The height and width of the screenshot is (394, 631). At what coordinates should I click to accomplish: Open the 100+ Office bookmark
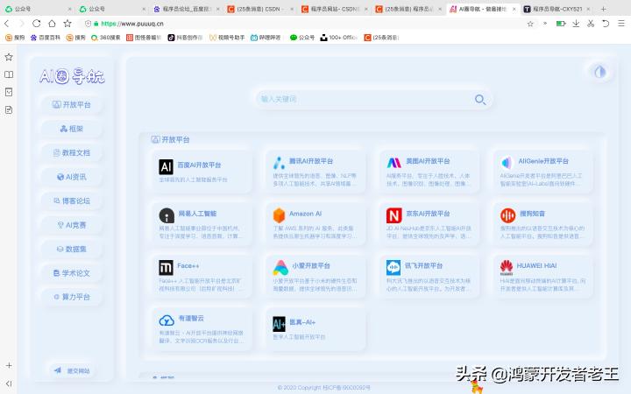338,38
